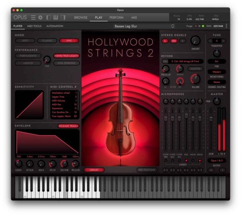
Task: Increase transpose with the plus button
Action: [223, 41]
